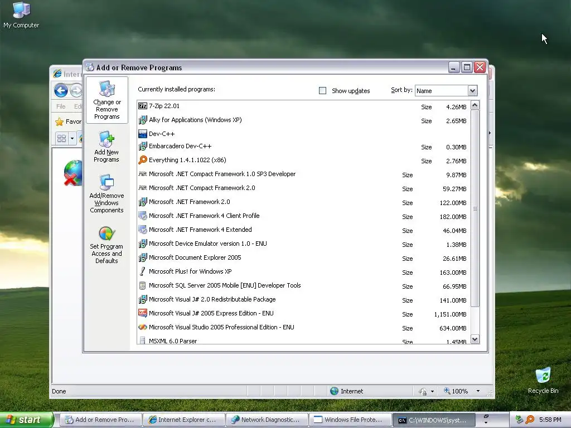
Task: Click the Everything tray icon in system tray
Action: point(530,420)
